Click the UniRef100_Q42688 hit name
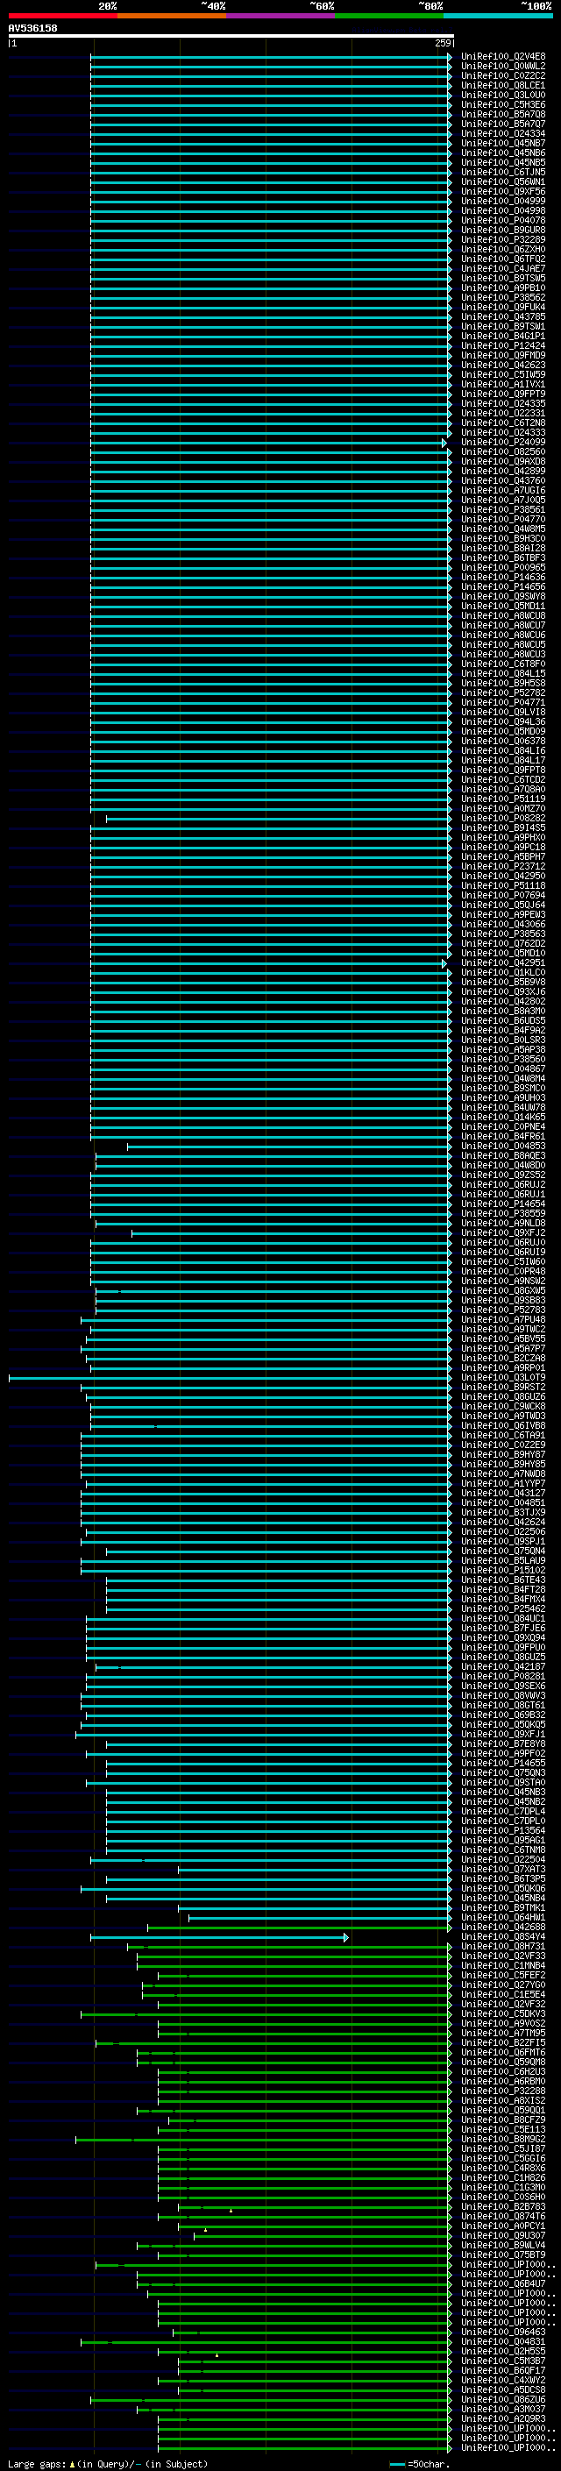The image size is (561, 2471). point(503,1928)
